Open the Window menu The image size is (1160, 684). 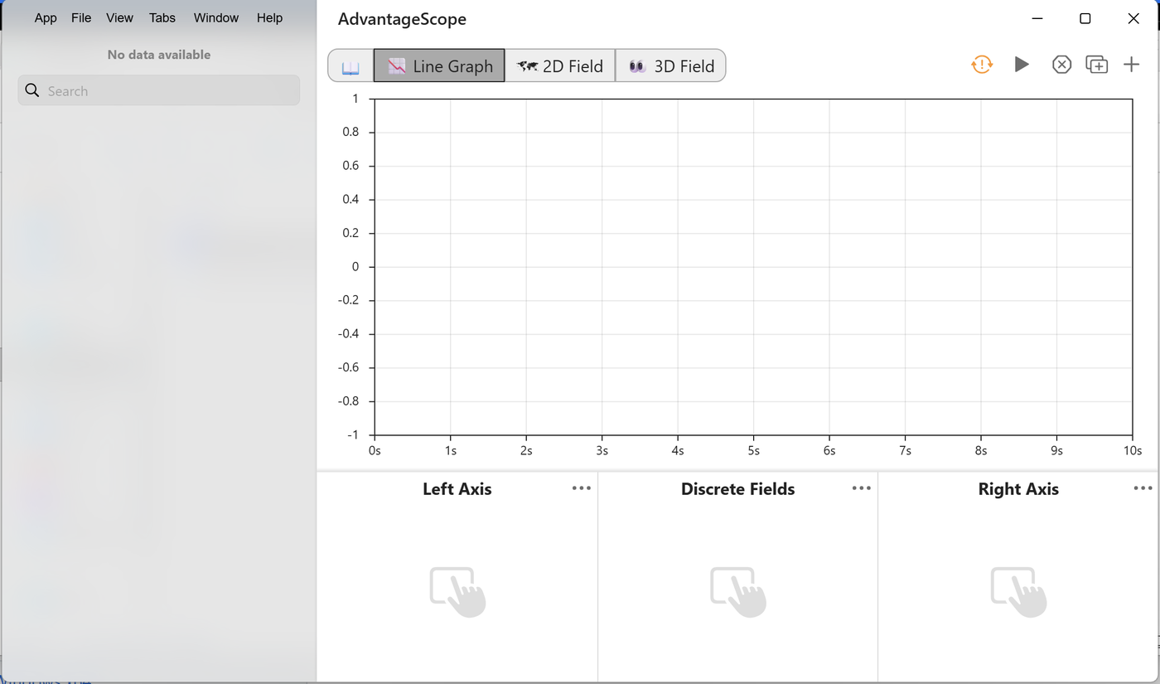[216, 17]
